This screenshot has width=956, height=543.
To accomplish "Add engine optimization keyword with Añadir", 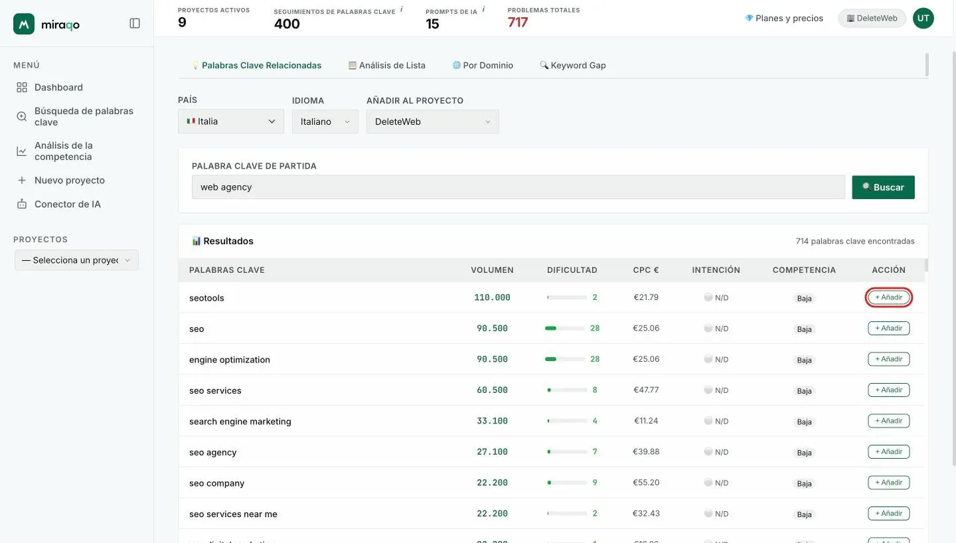I will point(889,359).
